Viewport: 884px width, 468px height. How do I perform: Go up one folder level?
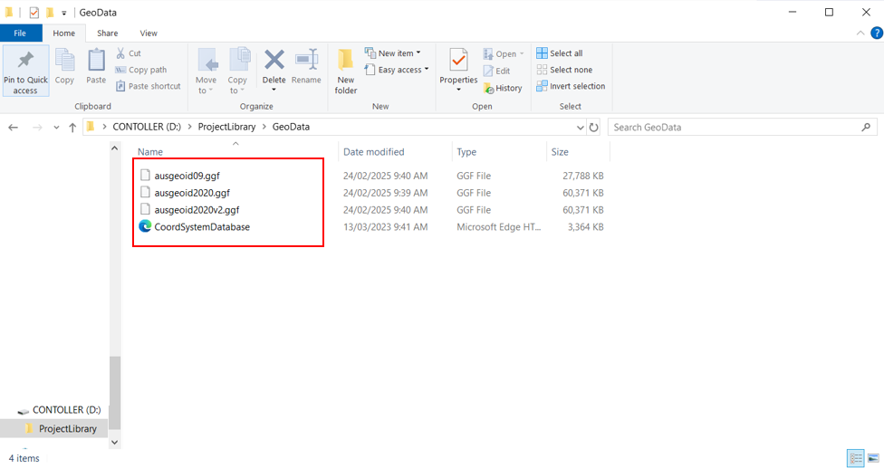72,128
